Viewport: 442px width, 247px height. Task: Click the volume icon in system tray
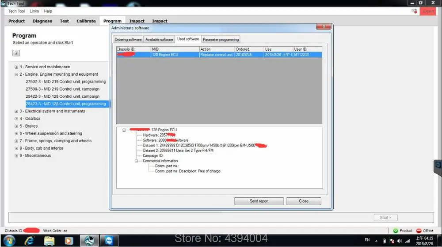point(400,241)
